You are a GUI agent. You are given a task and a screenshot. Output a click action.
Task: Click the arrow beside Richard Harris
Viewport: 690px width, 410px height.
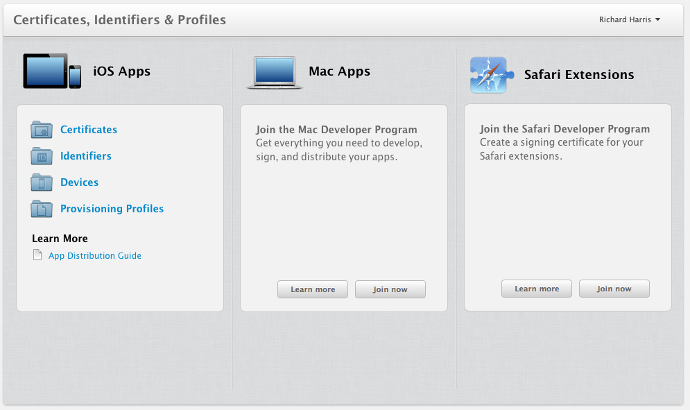tap(657, 19)
